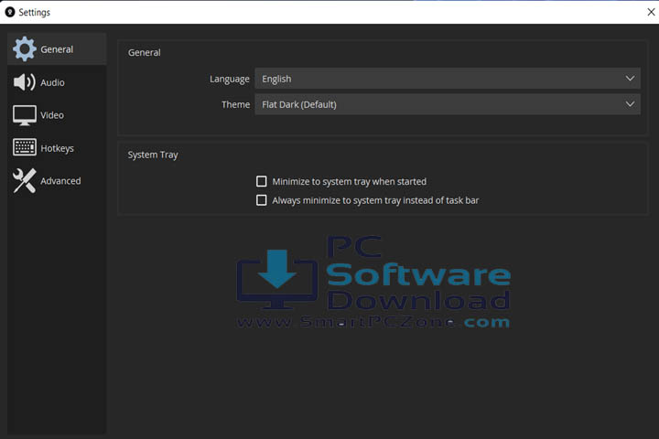Click the 'Theme' field label
Screen dimensions: 659x439
tap(236, 104)
